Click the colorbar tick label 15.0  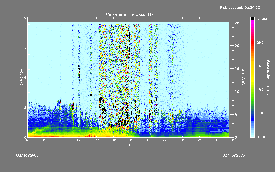coord(260,66)
